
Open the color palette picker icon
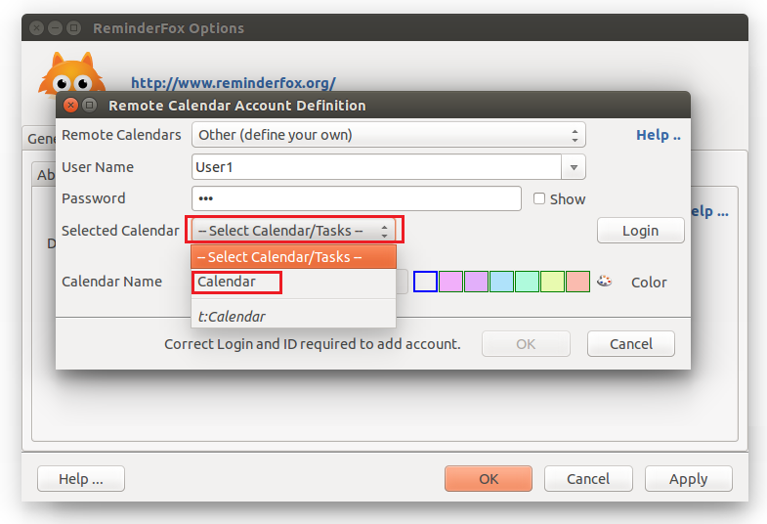point(604,282)
